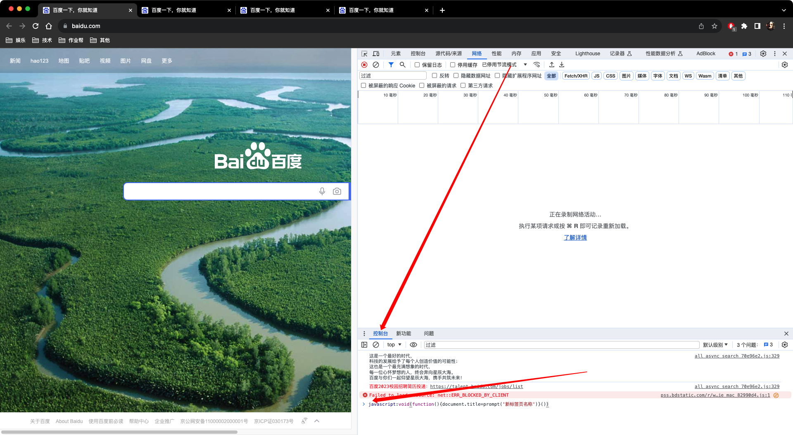Toggle device toolbar icon in DevTools
This screenshot has width=793, height=435.
(x=376, y=54)
